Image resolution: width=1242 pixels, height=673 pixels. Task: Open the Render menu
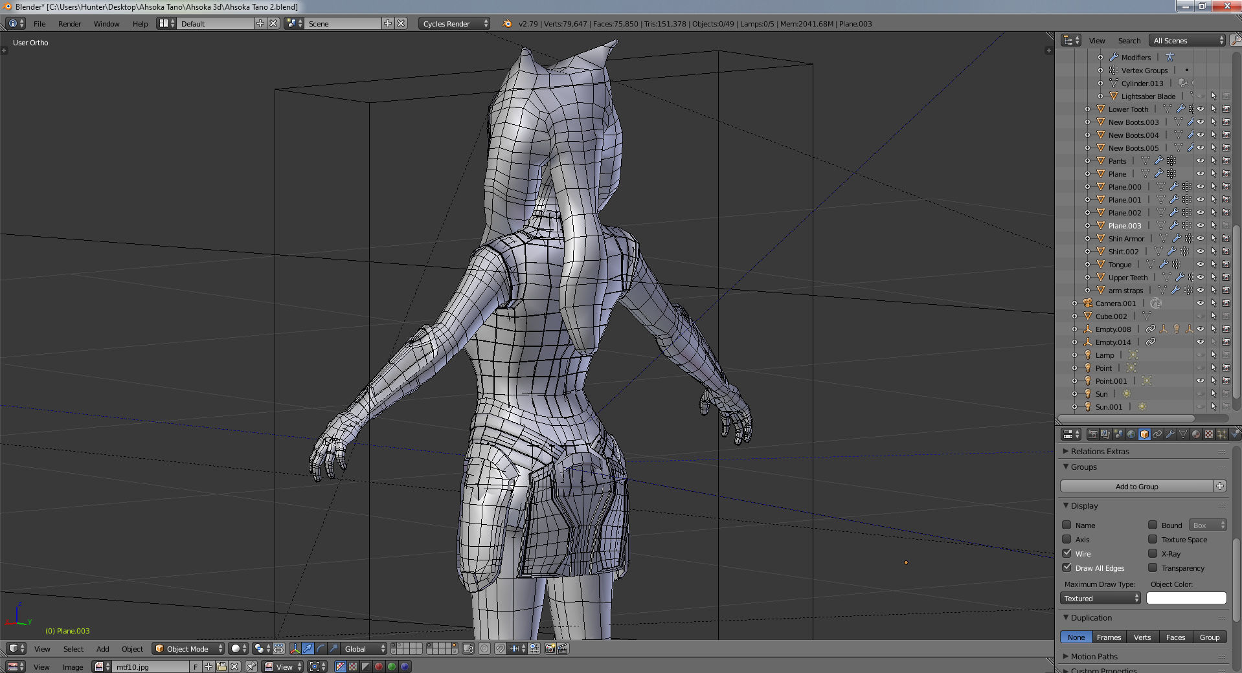point(69,23)
